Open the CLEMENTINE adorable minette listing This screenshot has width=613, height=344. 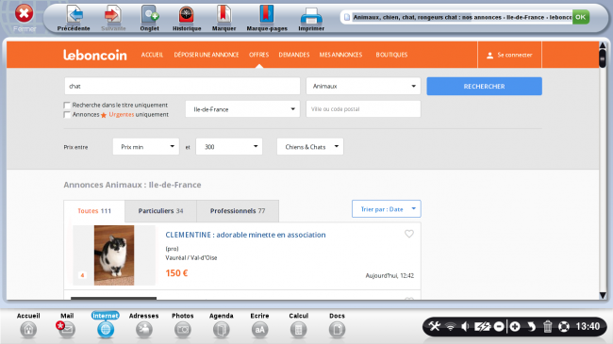pos(245,235)
